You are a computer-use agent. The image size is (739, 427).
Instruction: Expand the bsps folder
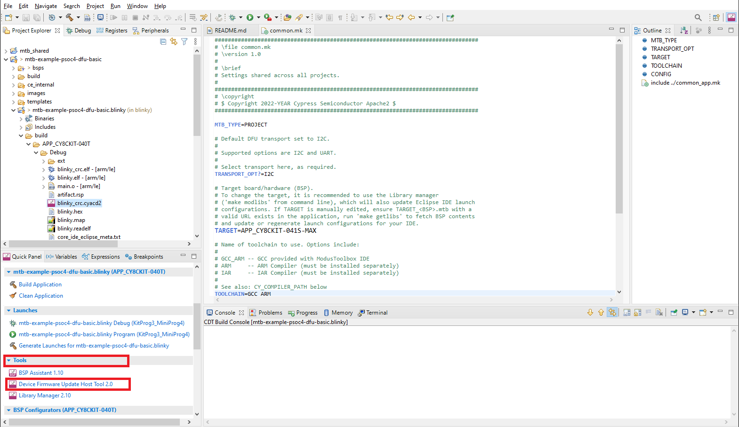pyautogui.click(x=13, y=68)
